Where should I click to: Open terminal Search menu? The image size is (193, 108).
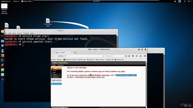tap(19, 33)
